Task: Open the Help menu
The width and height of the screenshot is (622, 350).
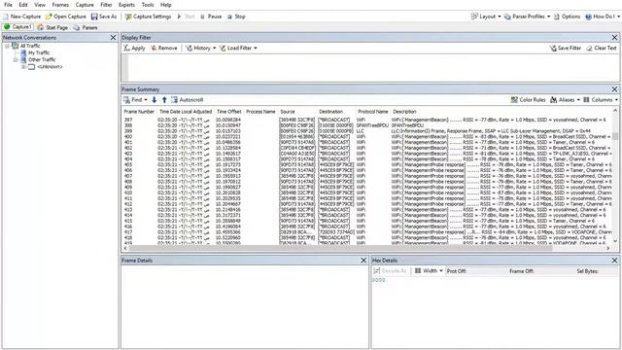Action: click(x=166, y=5)
